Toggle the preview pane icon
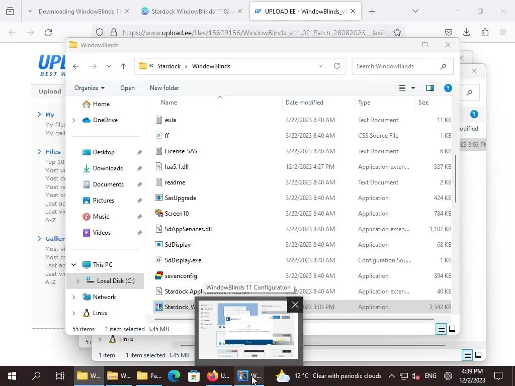Viewport: 515px width, 386px height. (x=430, y=88)
